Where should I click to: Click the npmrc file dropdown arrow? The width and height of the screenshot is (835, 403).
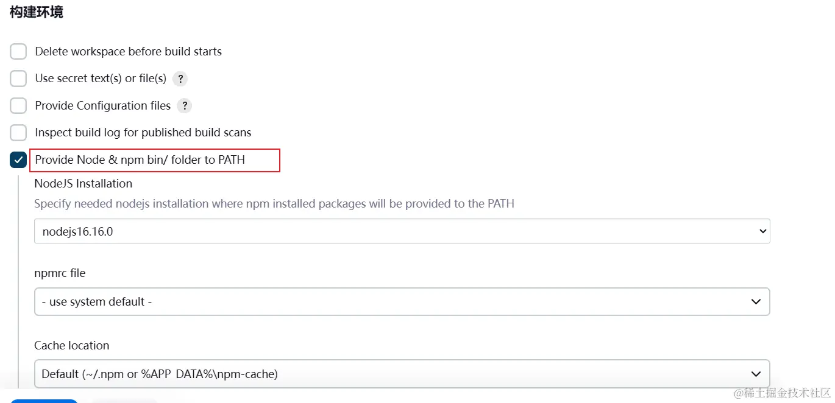[756, 301]
